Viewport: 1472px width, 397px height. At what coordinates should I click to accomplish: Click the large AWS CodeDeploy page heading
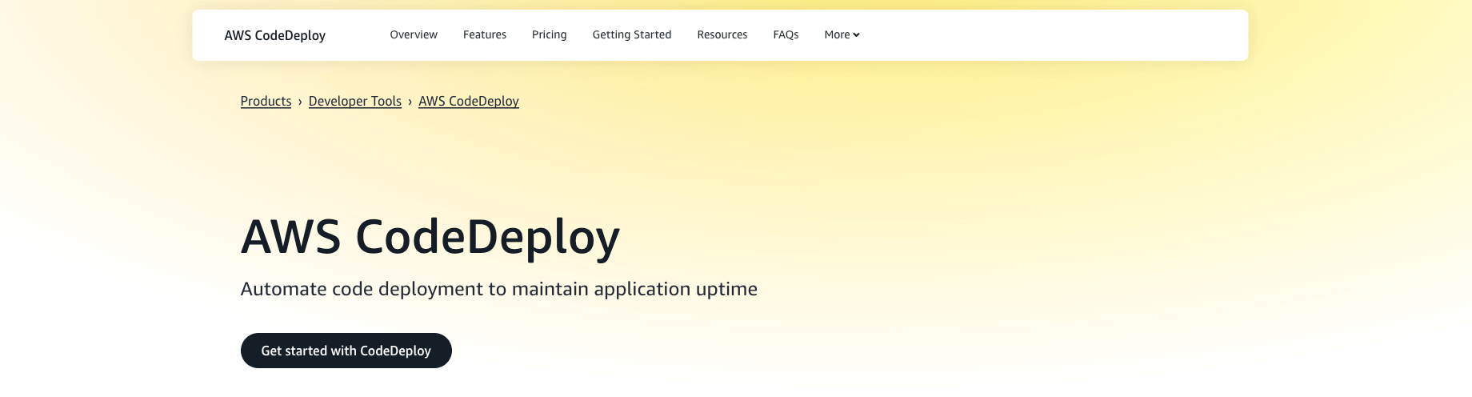(x=430, y=237)
